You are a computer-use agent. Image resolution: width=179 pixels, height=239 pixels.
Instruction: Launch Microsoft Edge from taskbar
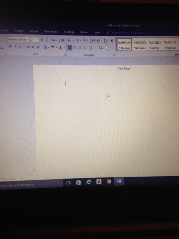89,182
